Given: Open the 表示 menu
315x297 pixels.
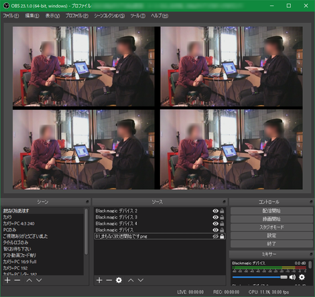Looking at the screenshot, I should click(52, 15).
